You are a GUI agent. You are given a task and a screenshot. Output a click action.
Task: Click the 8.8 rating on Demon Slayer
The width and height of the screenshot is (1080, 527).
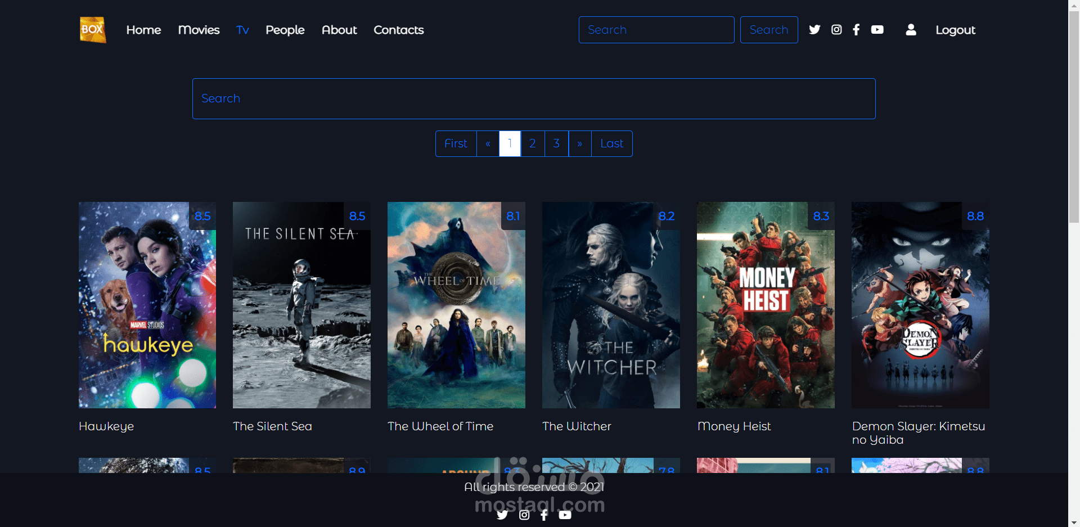(x=975, y=216)
